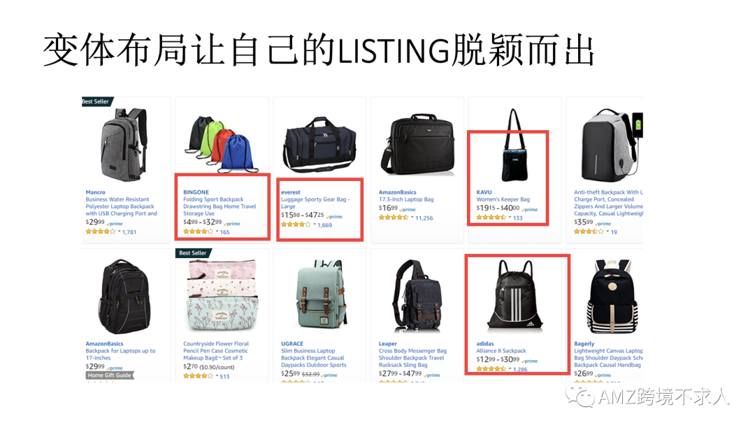Click the Best Seller badge above Mancro backpack
Screen dimensions: 755x430
coord(96,101)
